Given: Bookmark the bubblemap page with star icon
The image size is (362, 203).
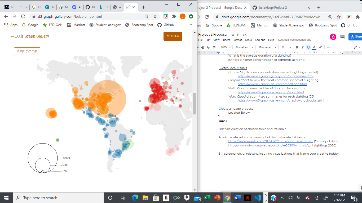Looking at the screenshot, I should pos(155,16).
